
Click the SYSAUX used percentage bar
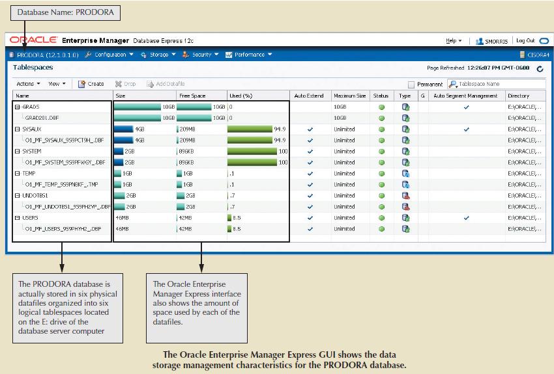[x=250, y=129]
